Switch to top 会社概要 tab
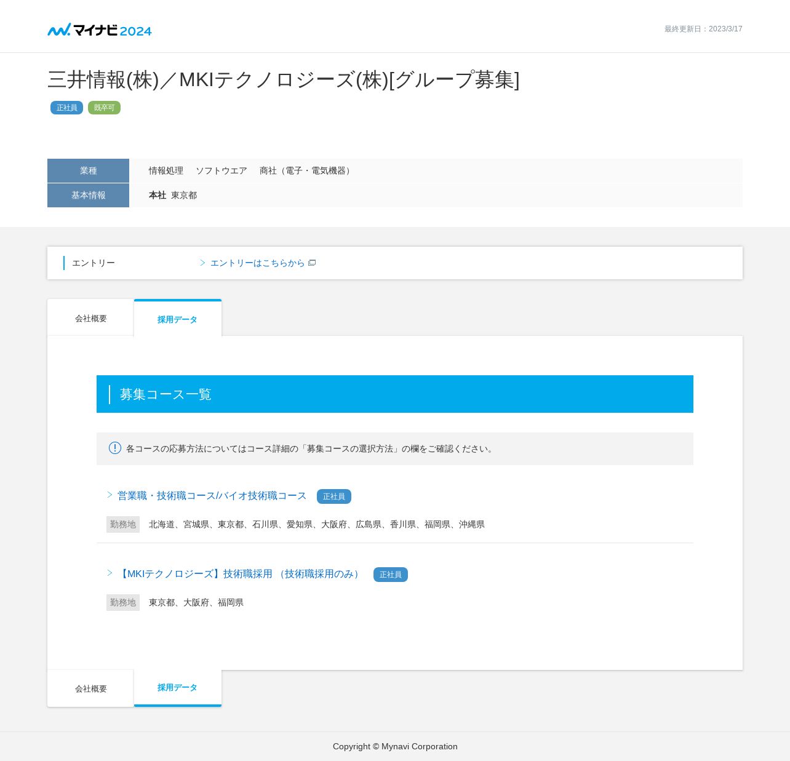The image size is (790, 761). click(x=90, y=318)
